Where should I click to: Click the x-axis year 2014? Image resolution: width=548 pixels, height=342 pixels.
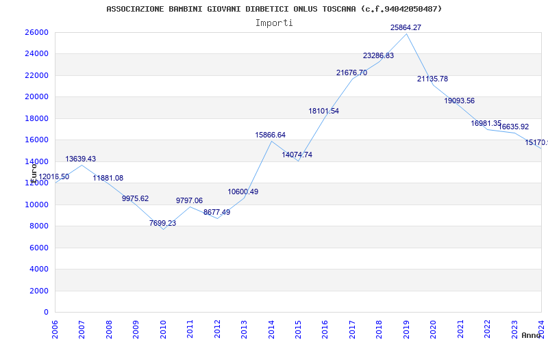pos(271,329)
